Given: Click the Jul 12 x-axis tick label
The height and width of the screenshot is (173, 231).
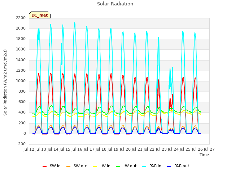Looking at the screenshot, I should pyautogui.click(x=29, y=149).
